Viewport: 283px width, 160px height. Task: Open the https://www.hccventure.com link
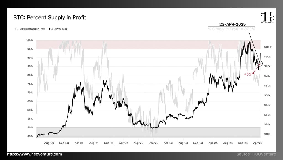(x=35, y=154)
